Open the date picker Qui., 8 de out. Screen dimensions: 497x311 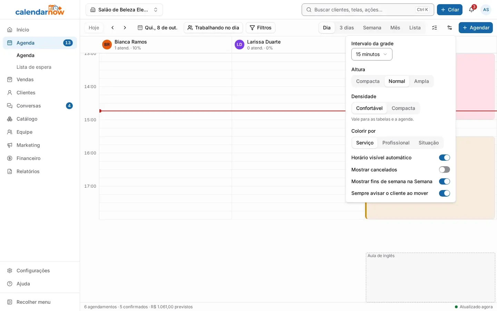157,28
